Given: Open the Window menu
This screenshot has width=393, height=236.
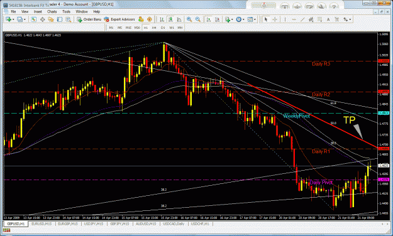Looking at the screenshot, I should [82, 11].
